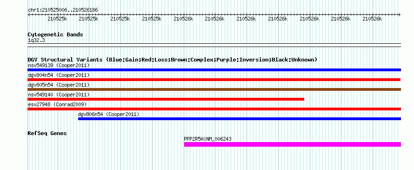
Task: Select the red nsv549140 loss variant bar
Action: click(x=166, y=99)
